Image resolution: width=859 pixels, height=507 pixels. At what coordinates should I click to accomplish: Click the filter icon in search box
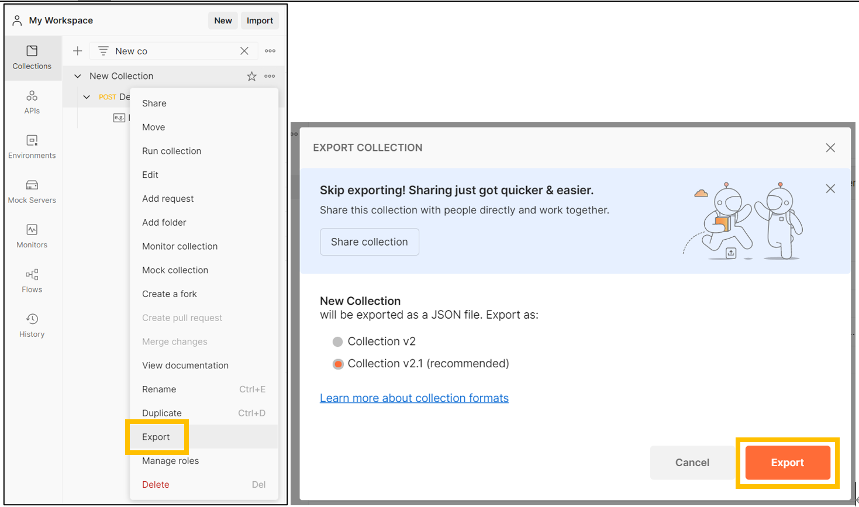[x=103, y=51]
